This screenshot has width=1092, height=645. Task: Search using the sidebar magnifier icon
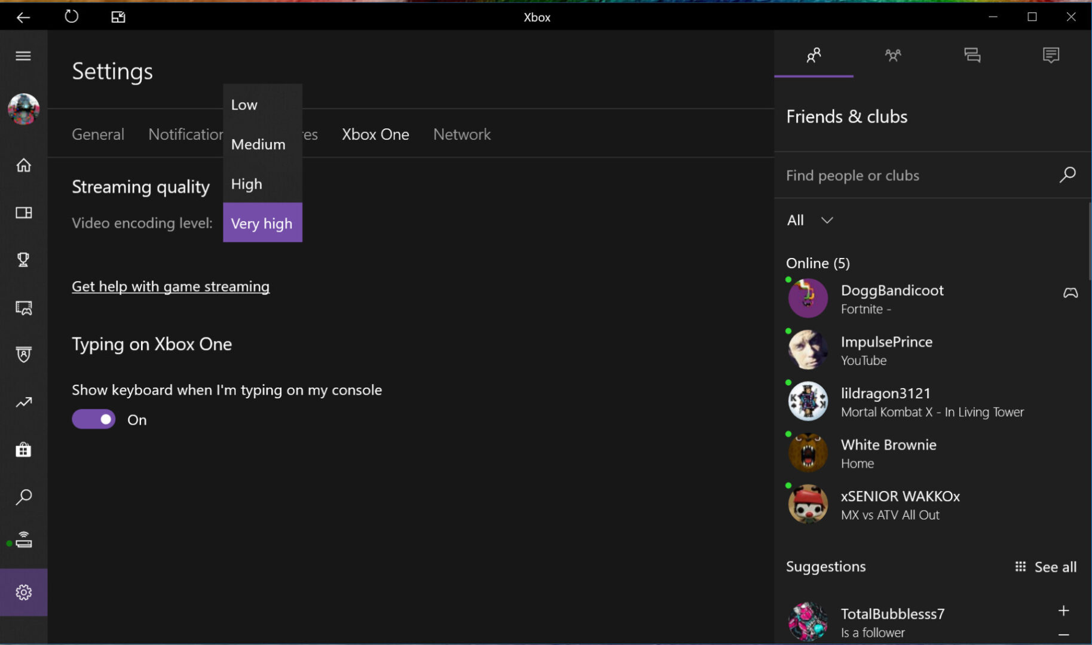[x=23, y=496]
